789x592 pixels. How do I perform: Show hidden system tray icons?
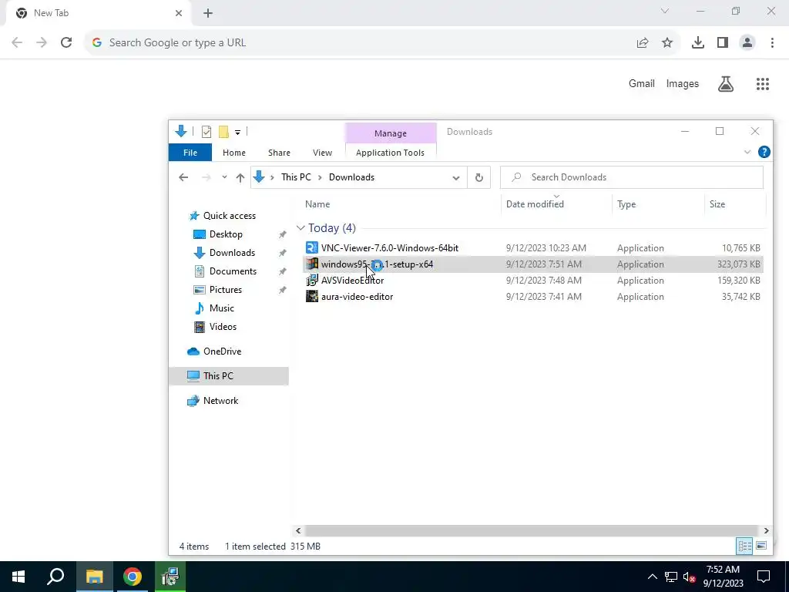click(x=652, y=577)
